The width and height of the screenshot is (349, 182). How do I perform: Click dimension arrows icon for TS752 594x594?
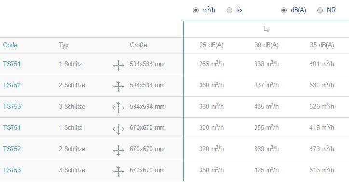119,86
